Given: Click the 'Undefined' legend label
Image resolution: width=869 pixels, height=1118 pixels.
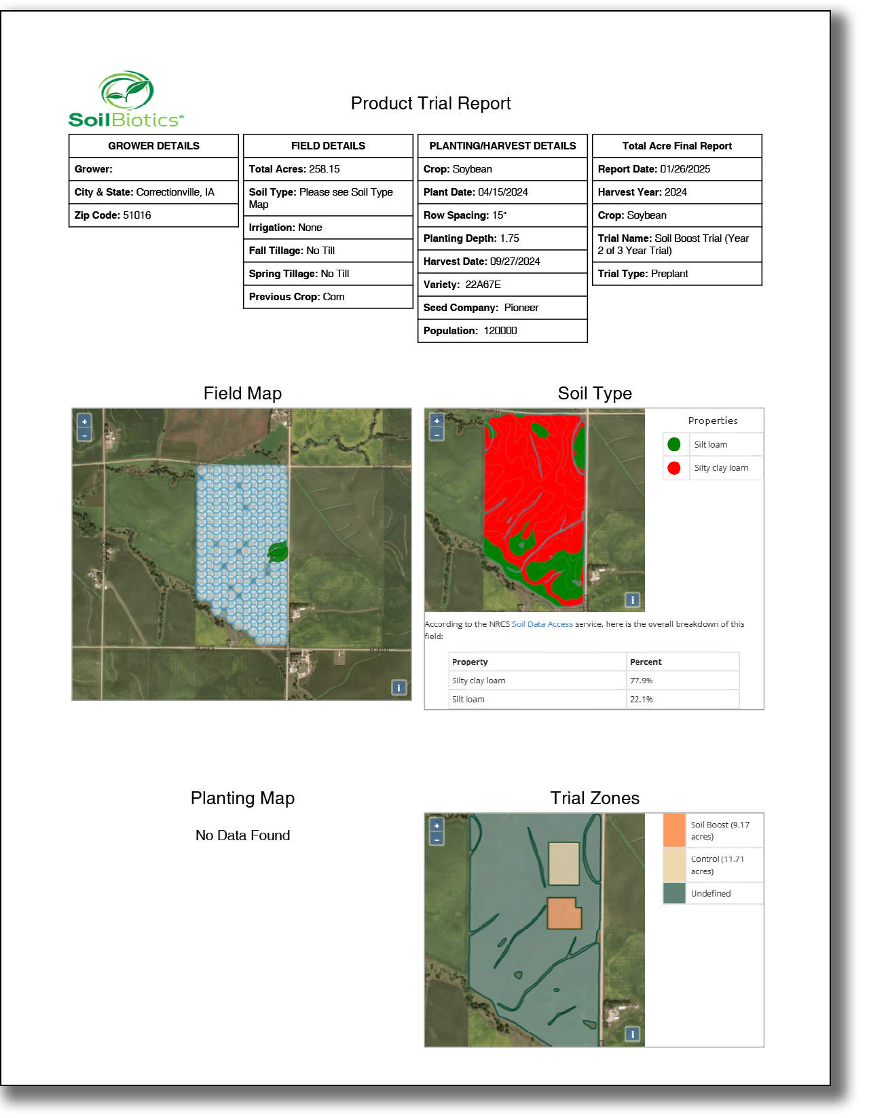Looking at the screenshot, I should tap(711, 893).
